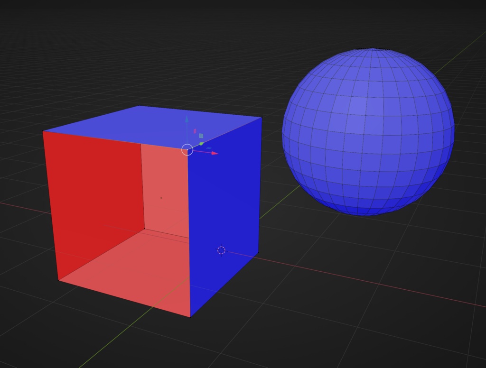Click the white free-move circle of the gizmo
Screen dimensions: 486x368
click(x=187, y=149)
